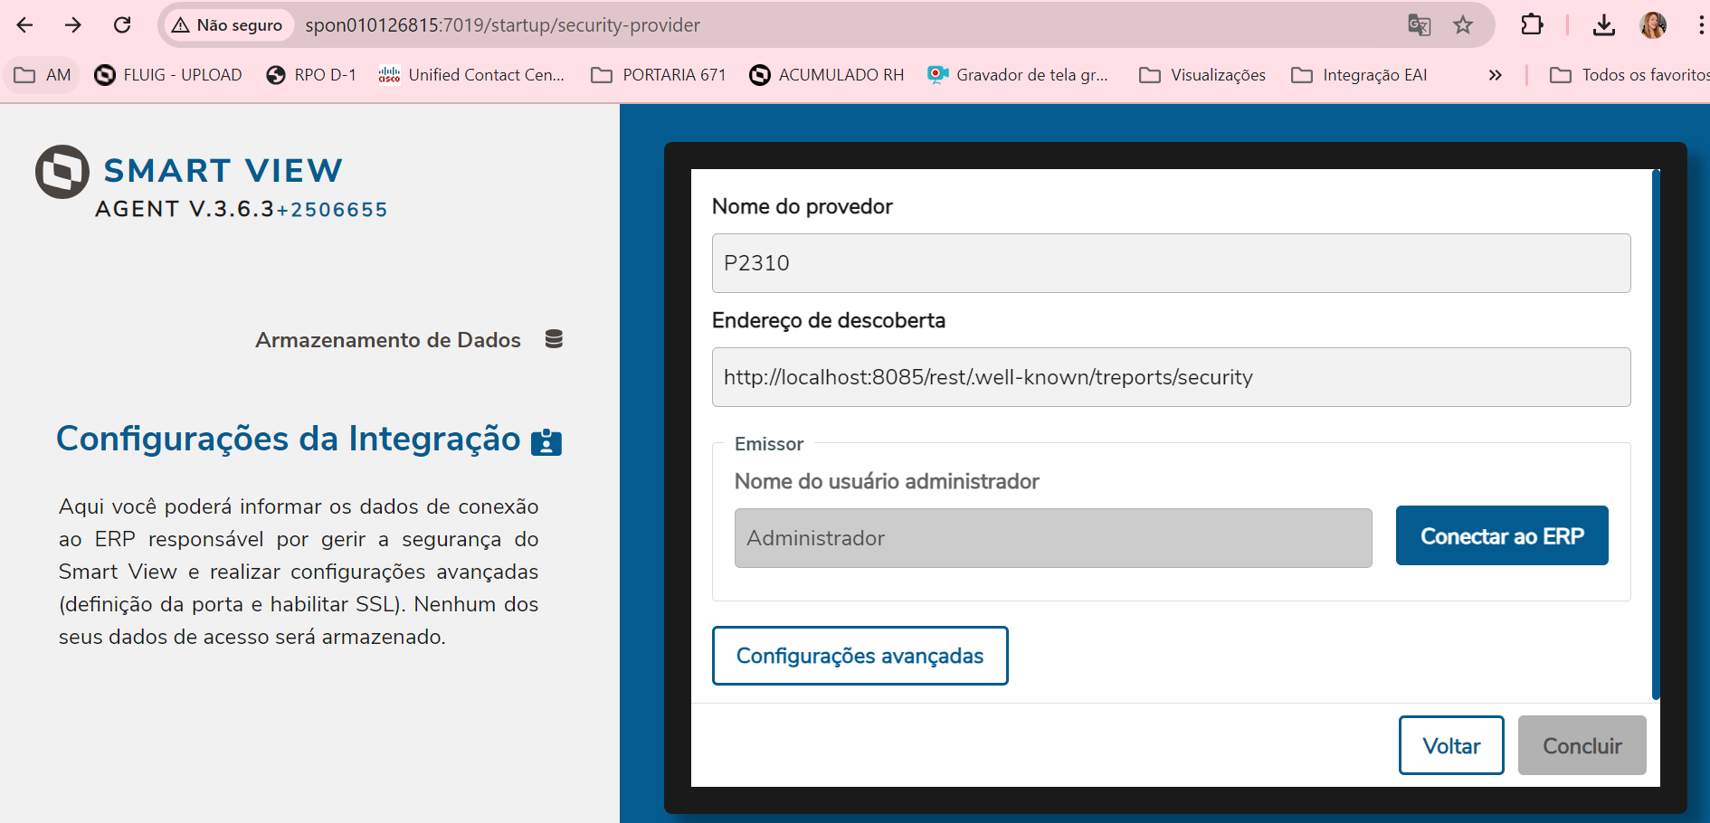Go back with the Voltar button

[1451, 745]
